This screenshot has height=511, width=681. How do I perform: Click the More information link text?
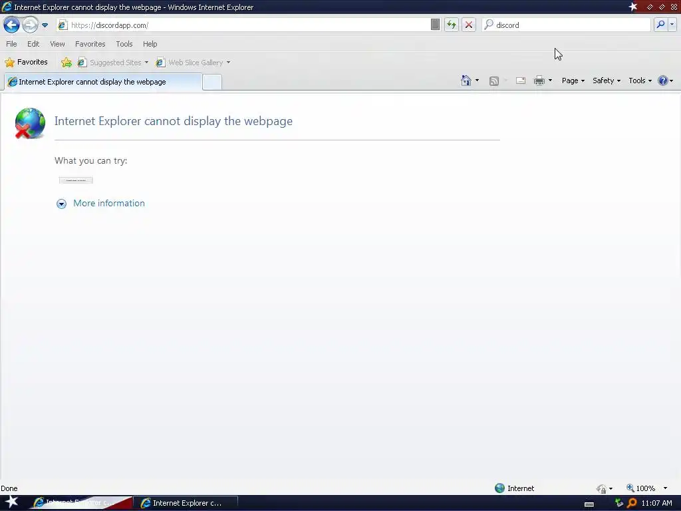109,204
